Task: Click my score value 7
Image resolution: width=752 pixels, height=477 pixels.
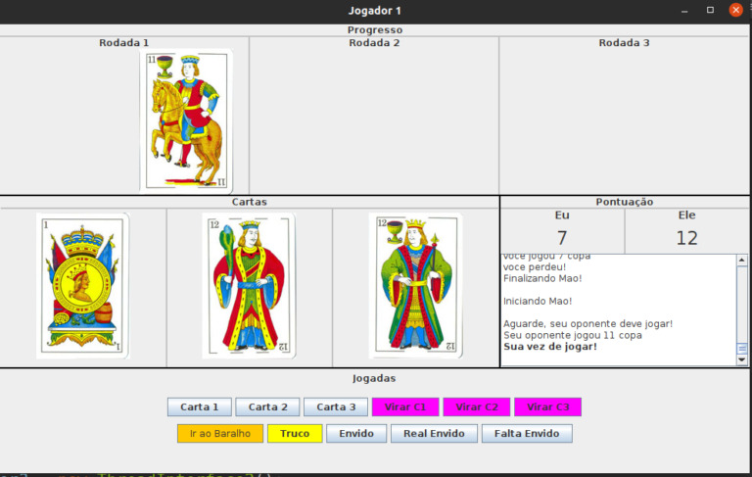Action: tap(562, 237)
